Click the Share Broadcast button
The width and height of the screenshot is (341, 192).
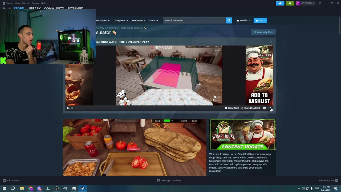click(250, 108)
